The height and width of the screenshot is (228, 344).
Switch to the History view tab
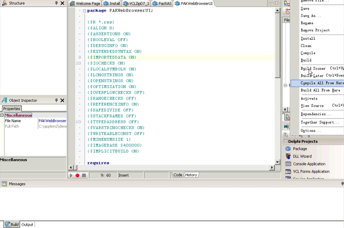[x=191, y=175]
